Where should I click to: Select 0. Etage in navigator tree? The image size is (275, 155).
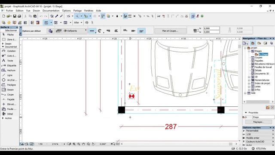tap(263, 54)
